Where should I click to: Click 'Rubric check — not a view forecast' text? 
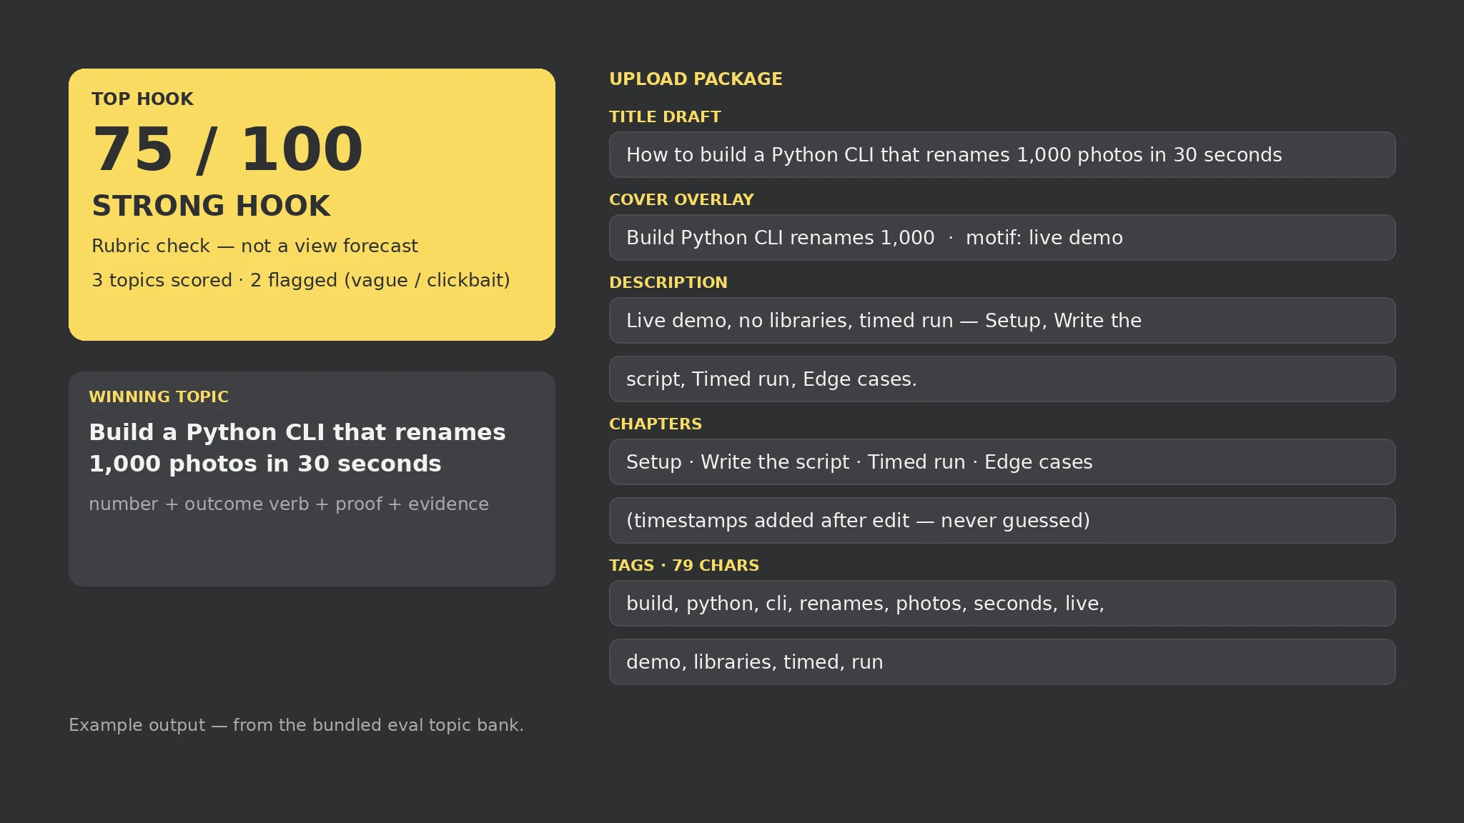click(254, 246)
